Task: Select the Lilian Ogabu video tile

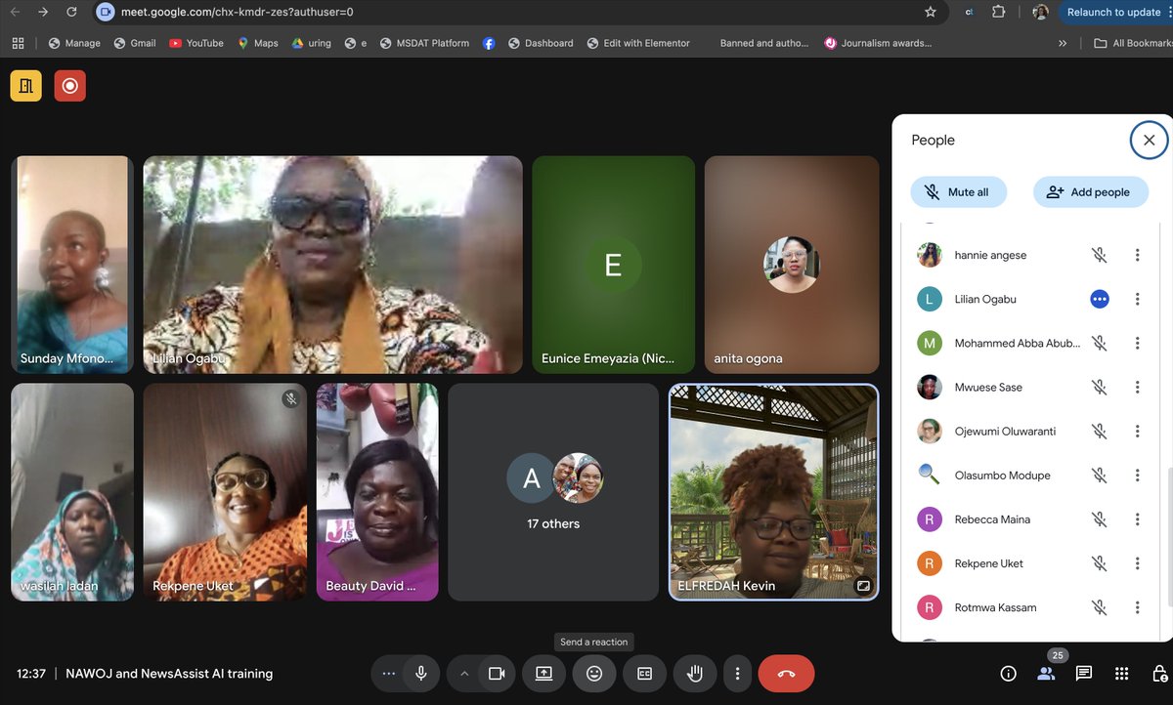Action: 333,265
